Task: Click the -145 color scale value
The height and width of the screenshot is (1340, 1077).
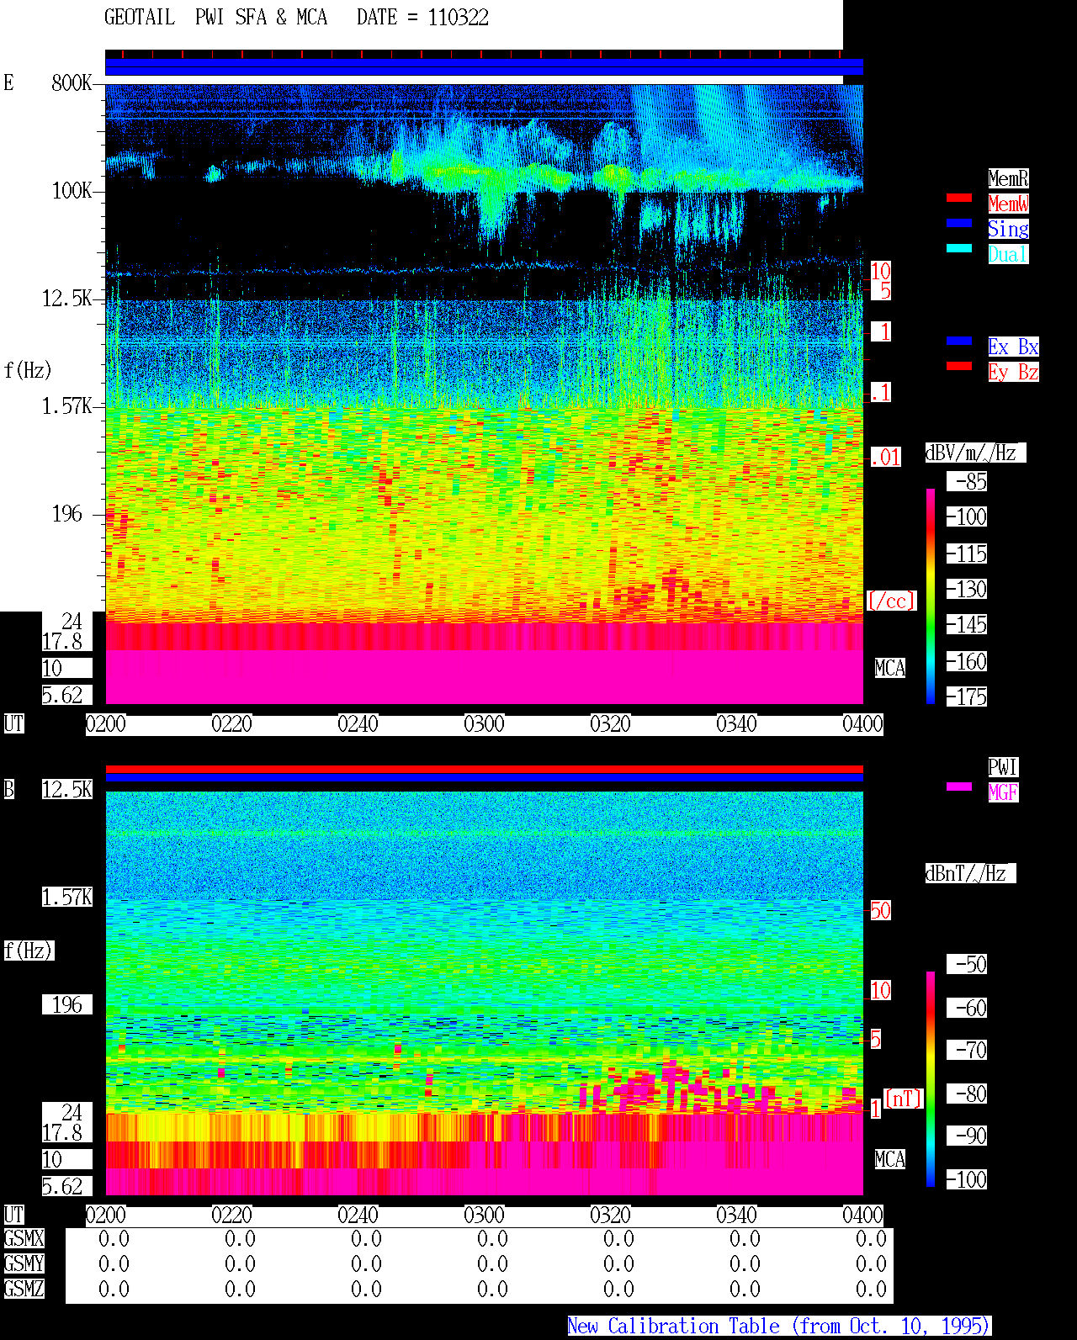Action: [967, 624]
